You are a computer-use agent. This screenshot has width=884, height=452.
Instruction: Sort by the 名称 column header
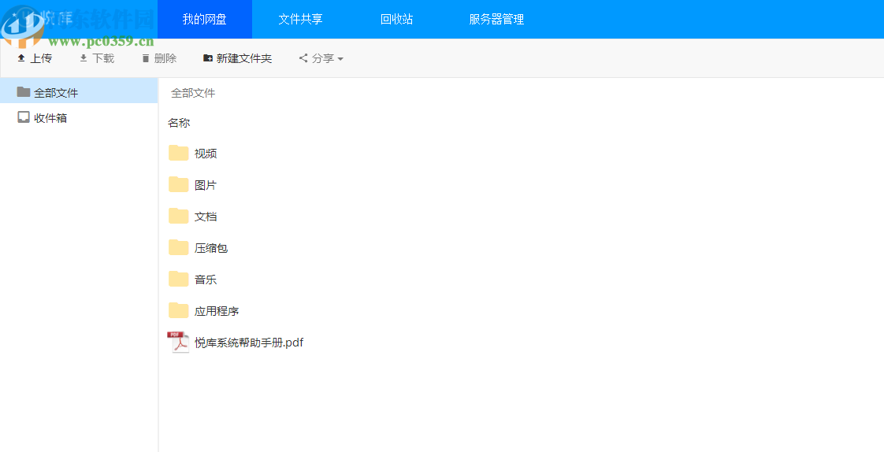tap(179, 123)
